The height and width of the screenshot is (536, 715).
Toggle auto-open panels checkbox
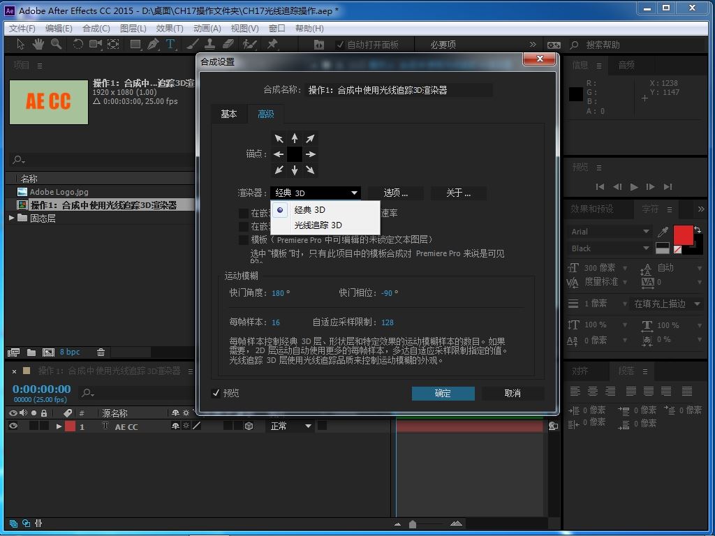(x=340, y=45)
